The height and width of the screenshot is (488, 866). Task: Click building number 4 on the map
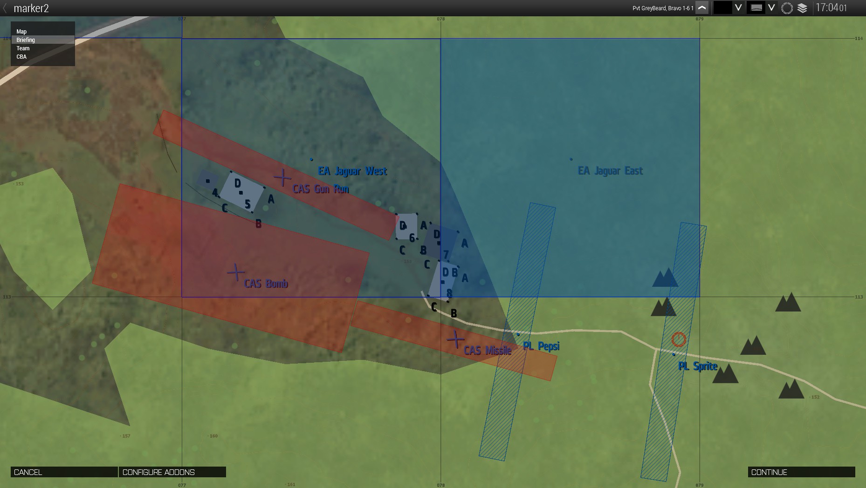(215, 192)
